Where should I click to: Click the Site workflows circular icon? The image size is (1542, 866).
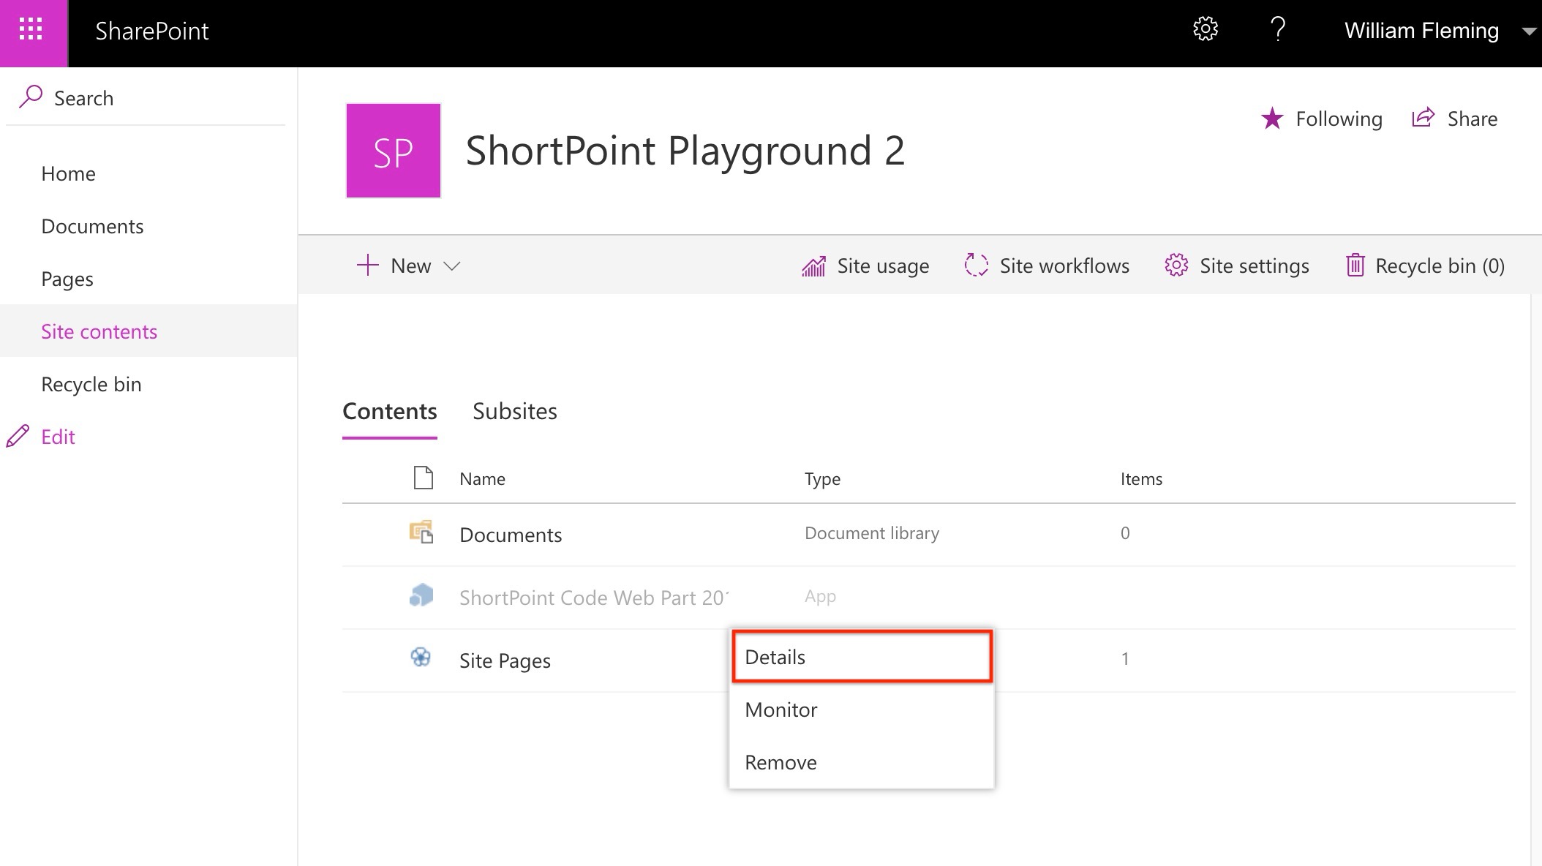tap(976, 265)
